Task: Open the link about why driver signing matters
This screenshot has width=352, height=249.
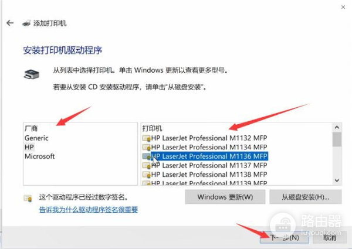Action: click(x=89, y=210)
